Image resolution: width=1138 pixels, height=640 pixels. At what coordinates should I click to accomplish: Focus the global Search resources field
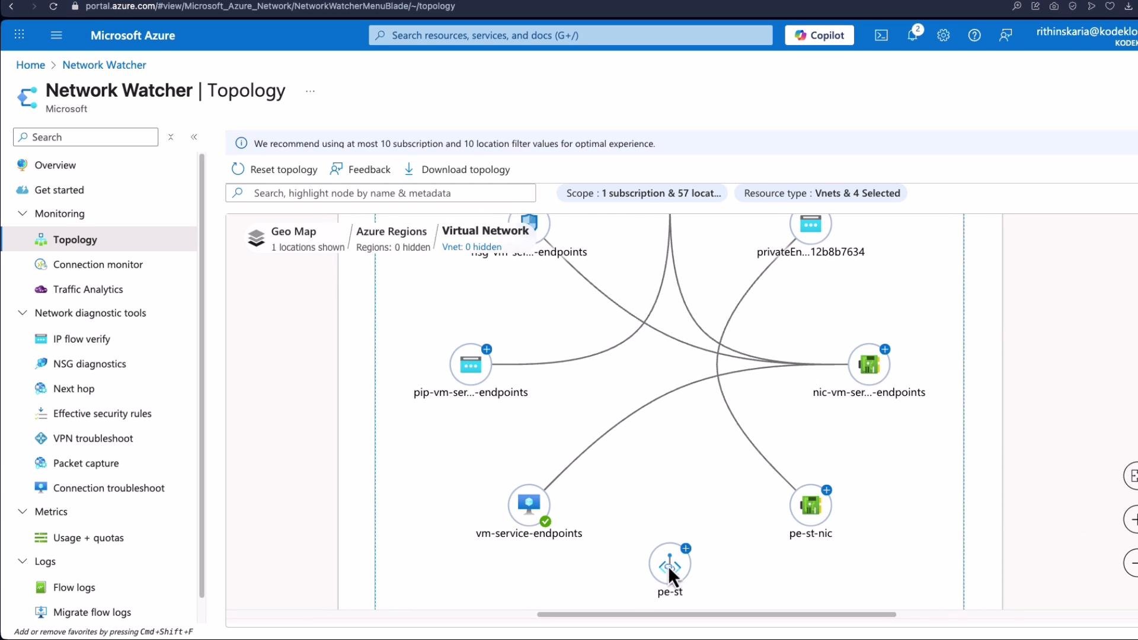570,35
